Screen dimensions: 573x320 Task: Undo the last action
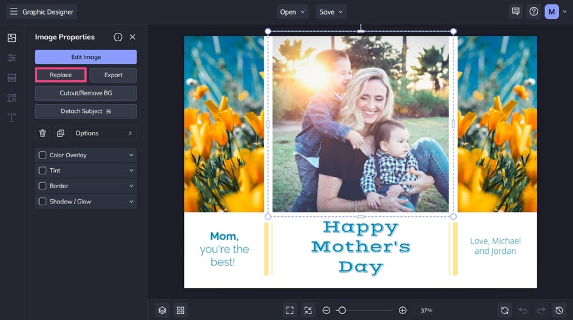coord(523,310)
